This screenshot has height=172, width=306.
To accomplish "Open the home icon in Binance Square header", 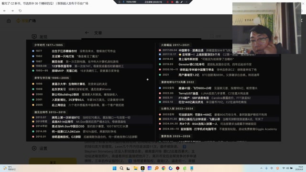I will click(x=9, y=21).
